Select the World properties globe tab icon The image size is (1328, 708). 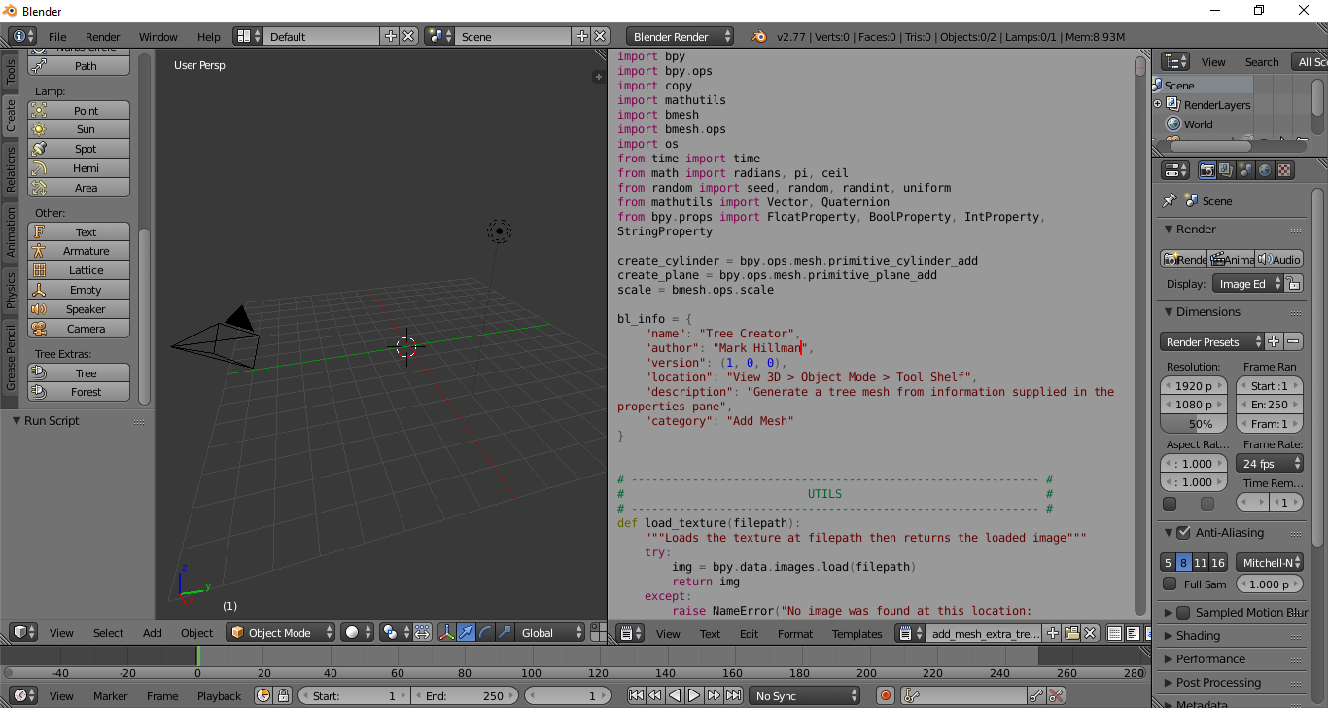pyautogui.click(x=1265, y=170)
